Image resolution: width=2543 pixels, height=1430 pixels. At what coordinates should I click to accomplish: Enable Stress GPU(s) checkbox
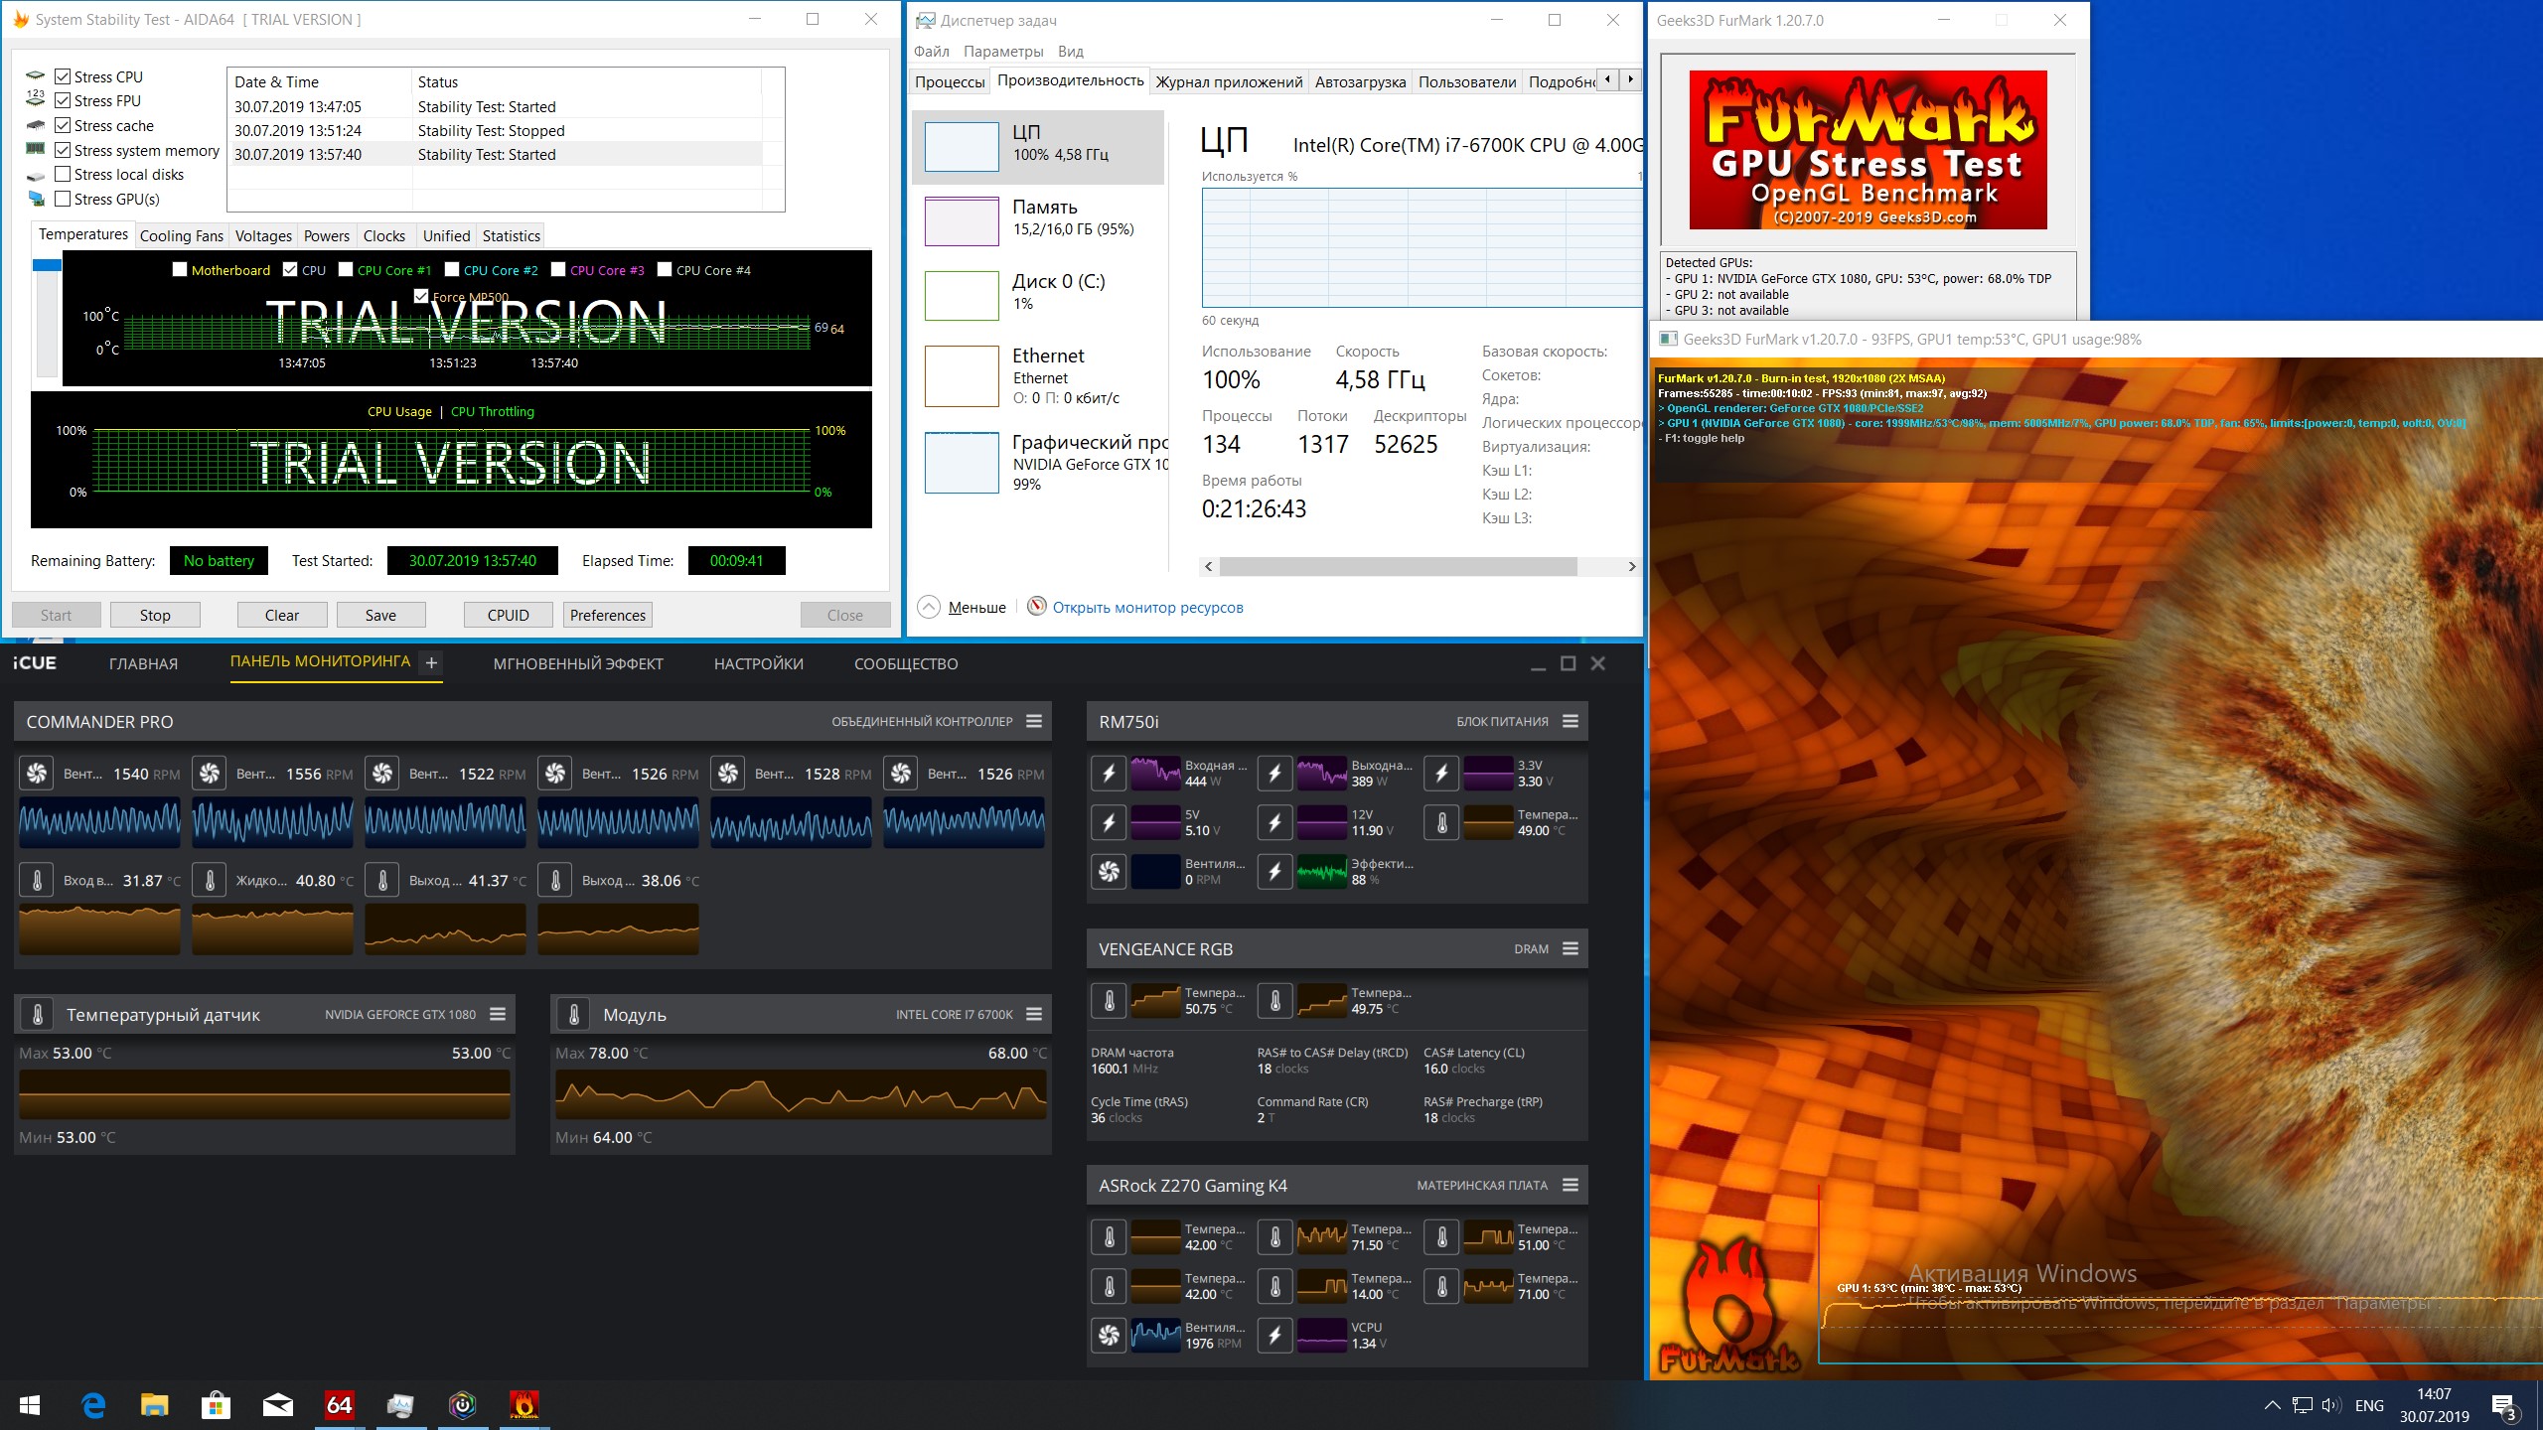click(x=63, y=199)
